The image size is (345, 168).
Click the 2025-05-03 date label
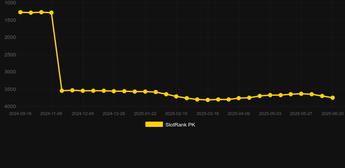coord(270,114)
